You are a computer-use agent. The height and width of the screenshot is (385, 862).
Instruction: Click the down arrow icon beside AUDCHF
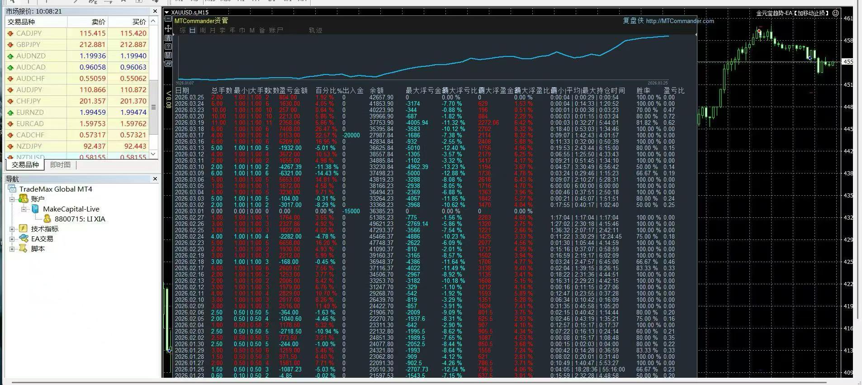click(x=10, y=79)
